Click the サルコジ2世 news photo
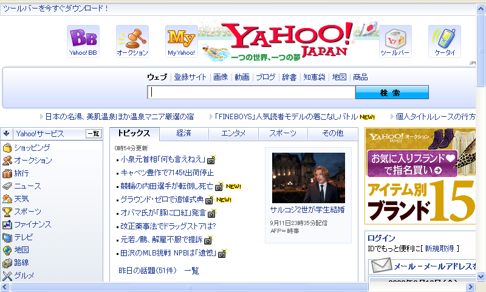486x292 pixels. tap(309, 178)
